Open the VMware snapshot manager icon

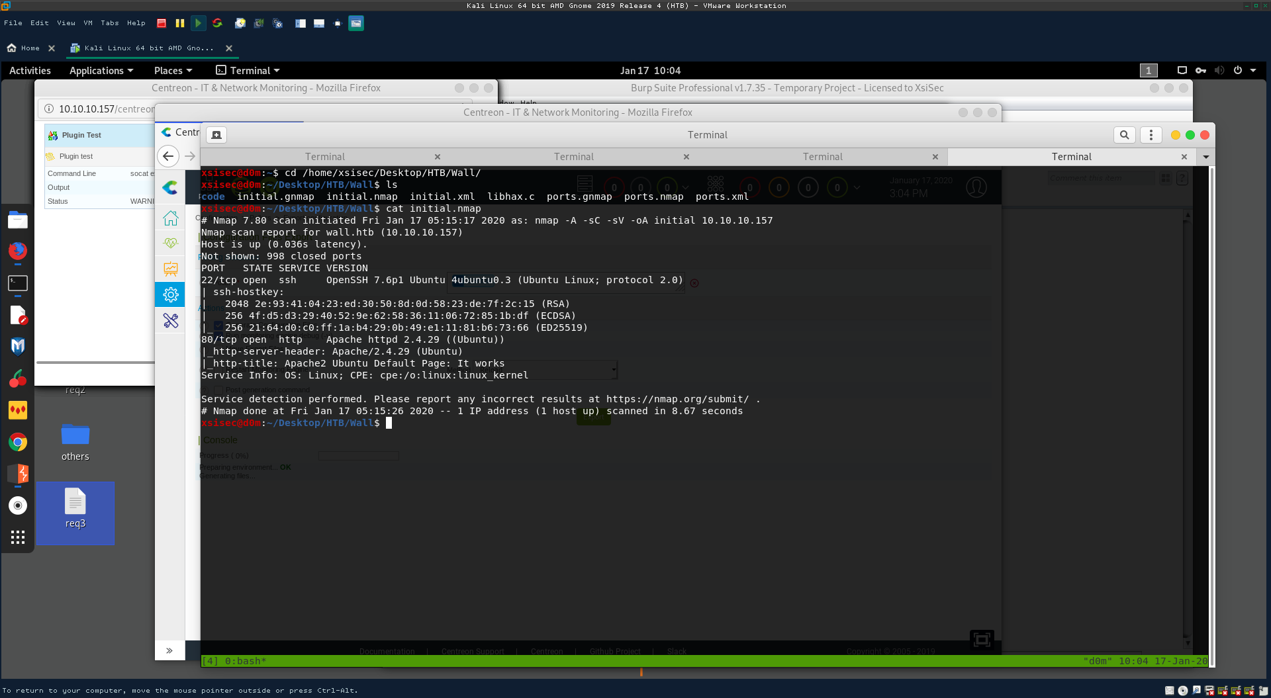point(278,23)
